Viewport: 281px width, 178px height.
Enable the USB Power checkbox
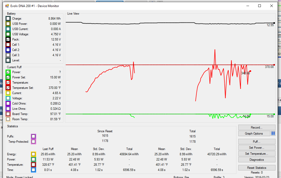[x=8, y=24]
